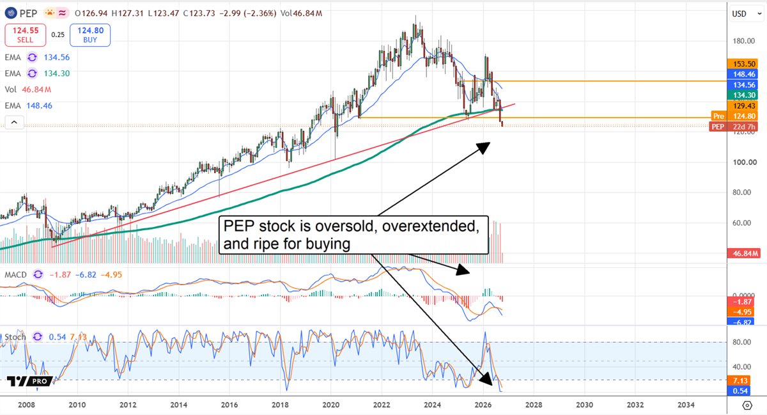Click the Vol46.84M readout in header
The height and width of the screenshot is (415, 767).
click(x=302, y=13)
